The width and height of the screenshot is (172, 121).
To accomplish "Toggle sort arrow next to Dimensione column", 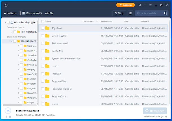I will 97,22.
